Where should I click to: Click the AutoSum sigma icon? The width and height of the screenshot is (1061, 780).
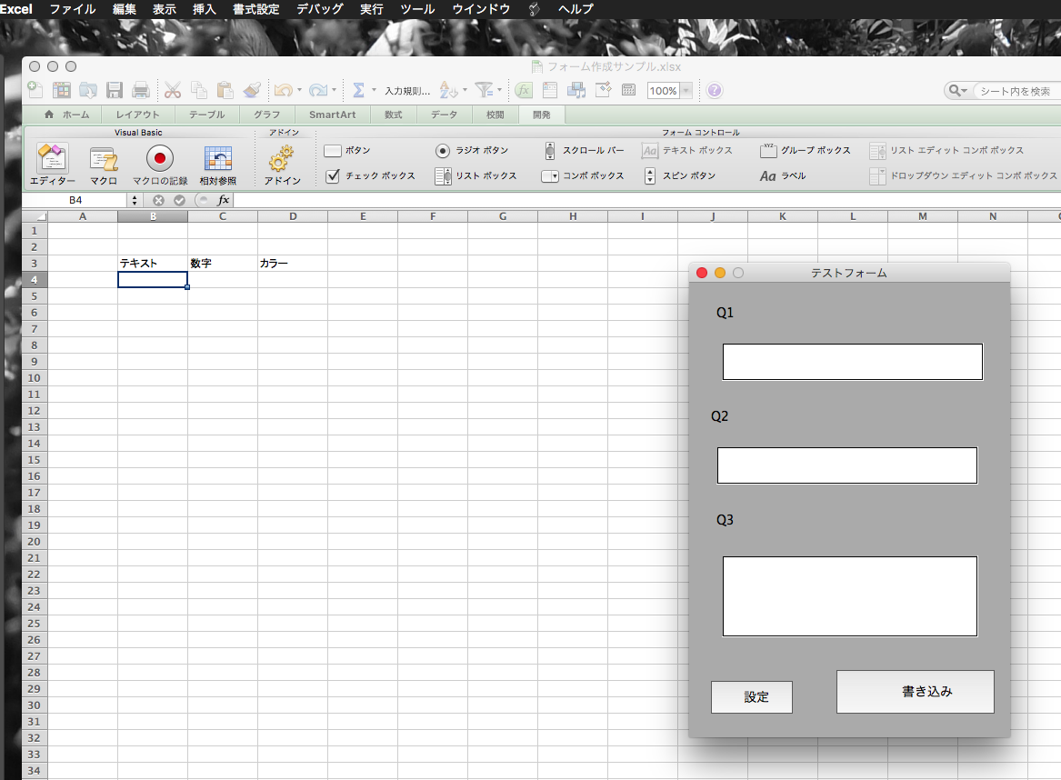coord(358,90)
